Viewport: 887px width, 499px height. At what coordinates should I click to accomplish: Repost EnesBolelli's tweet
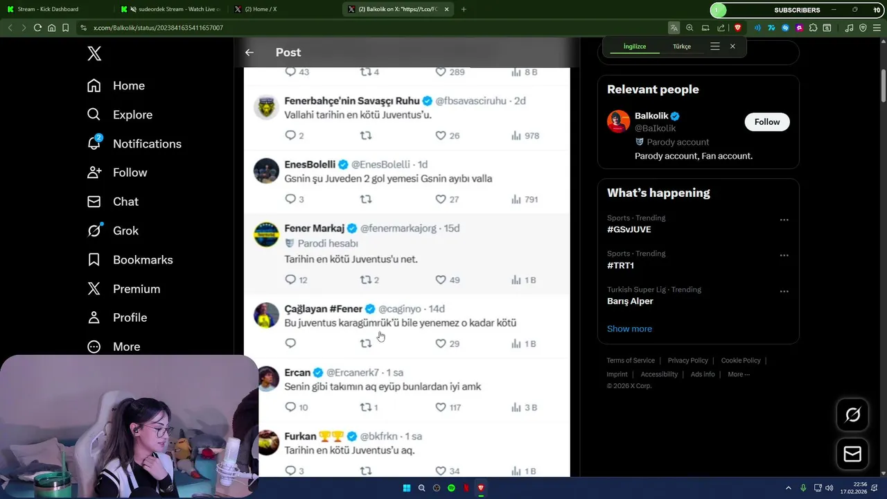pyautogui.click(x=366, y=200)
